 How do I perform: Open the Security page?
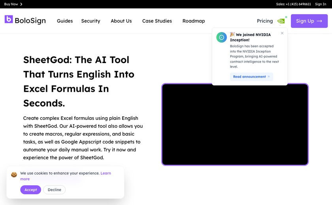[91, 21]
